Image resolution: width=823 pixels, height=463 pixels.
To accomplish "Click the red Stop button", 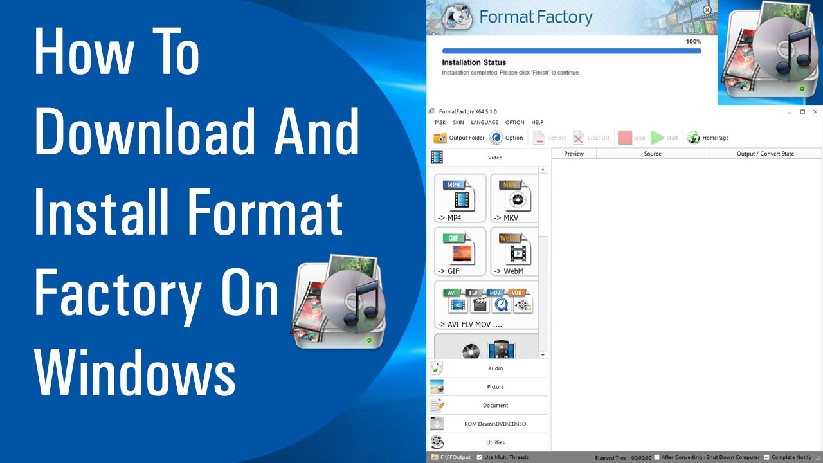I will point(631,138).
